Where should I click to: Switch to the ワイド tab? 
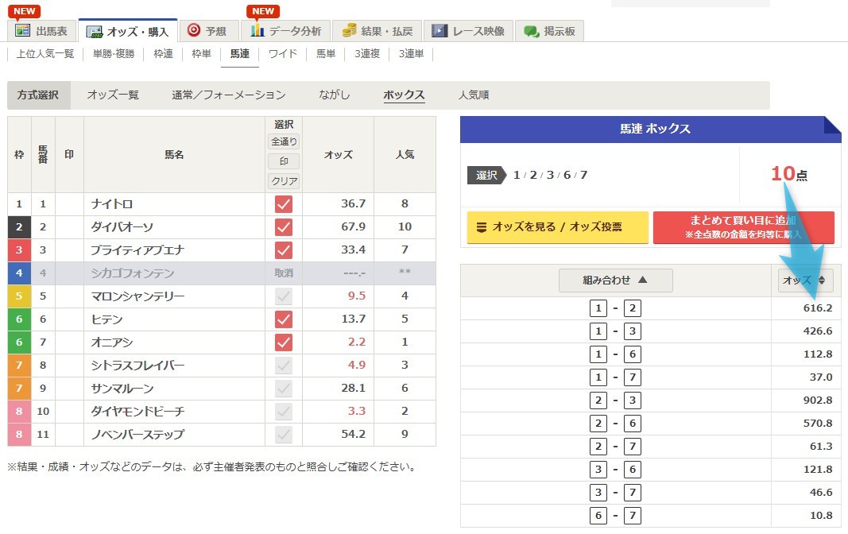283,54
